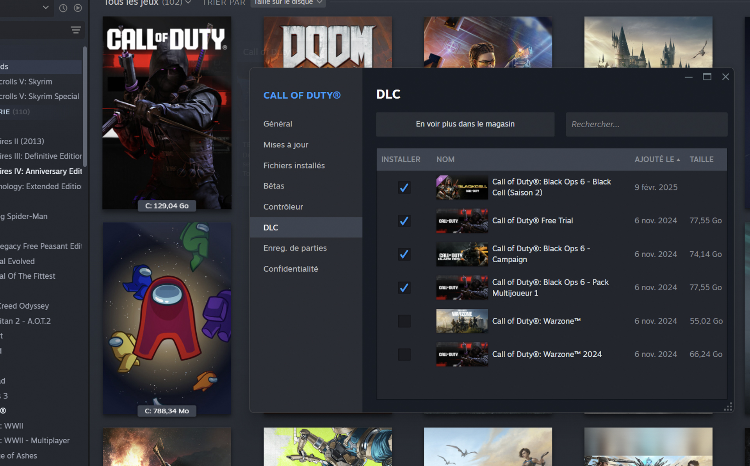Image resolution: width=750 pixels, height=466 pixels.
Task: Select 'e of Ashes' sidebar entry
Action: tap(41, 456)
